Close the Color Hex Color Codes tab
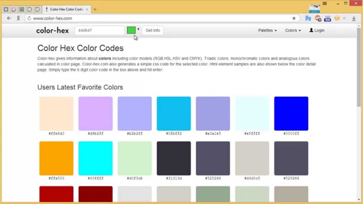Screen dimensions: 363x204 [x=87, y=9]
